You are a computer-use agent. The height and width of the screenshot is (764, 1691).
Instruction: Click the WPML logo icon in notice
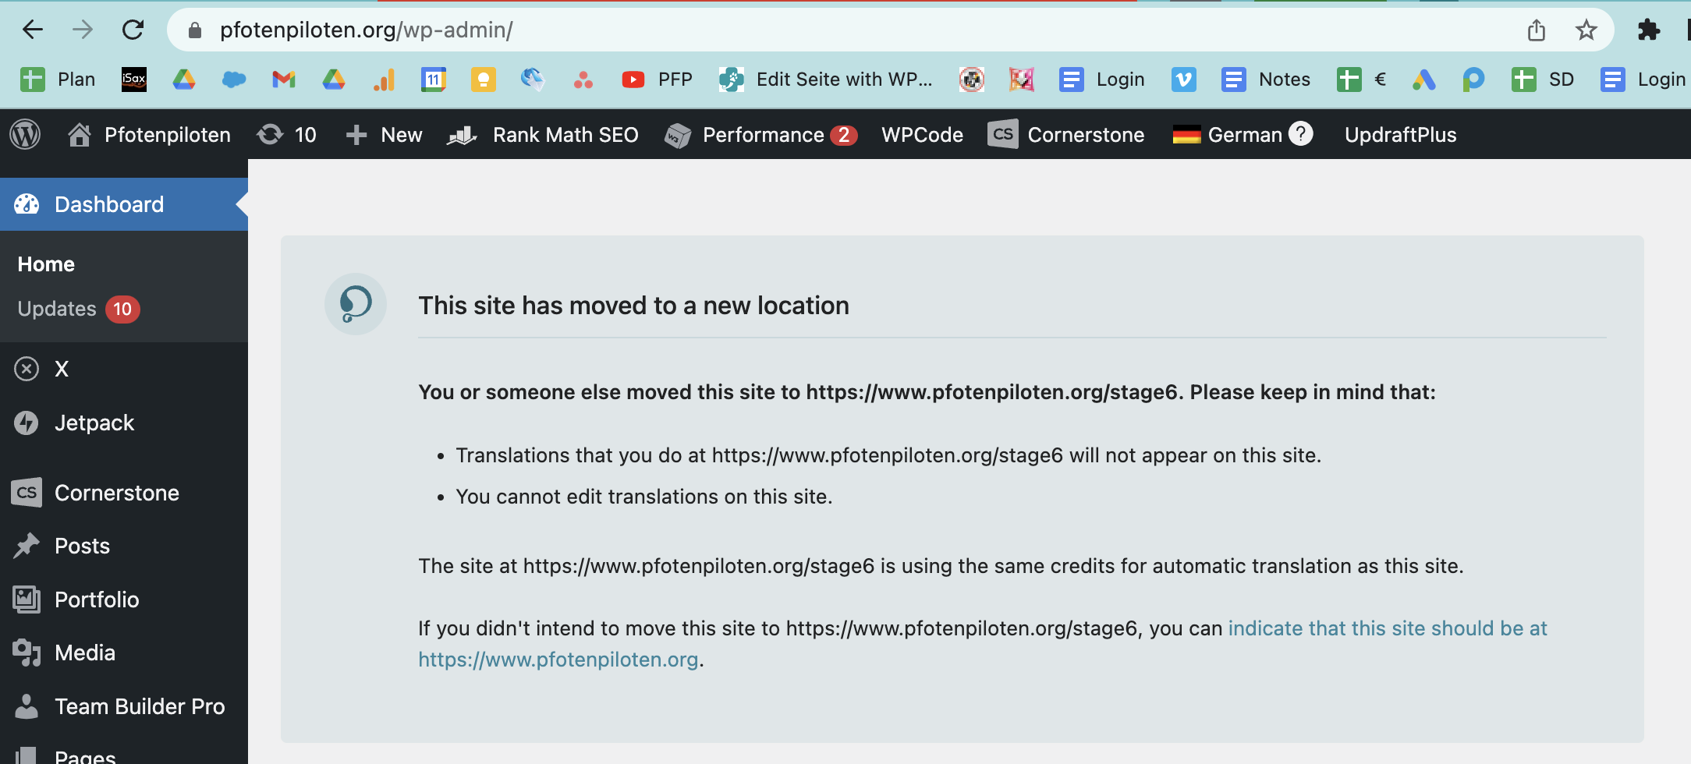tap(356, 304)
